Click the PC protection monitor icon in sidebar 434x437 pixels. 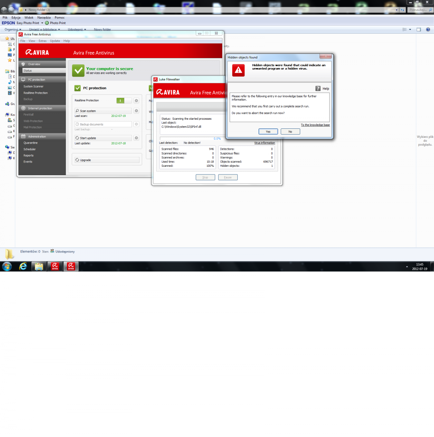pyautogui.click(x=23, y=80)
